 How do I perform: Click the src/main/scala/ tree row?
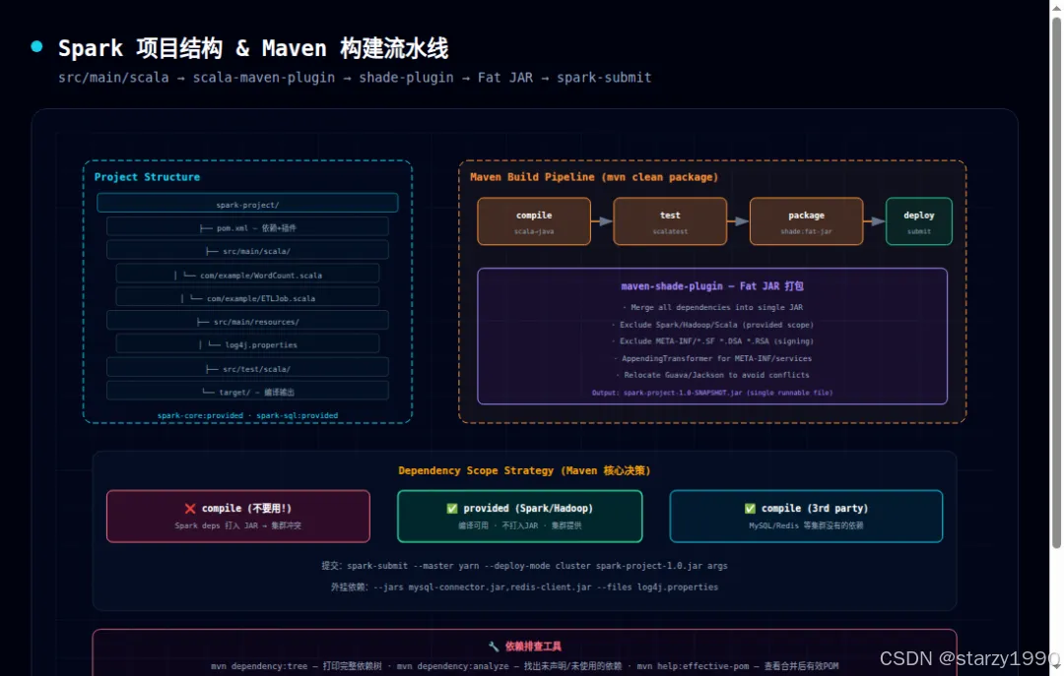click(247, 250)
